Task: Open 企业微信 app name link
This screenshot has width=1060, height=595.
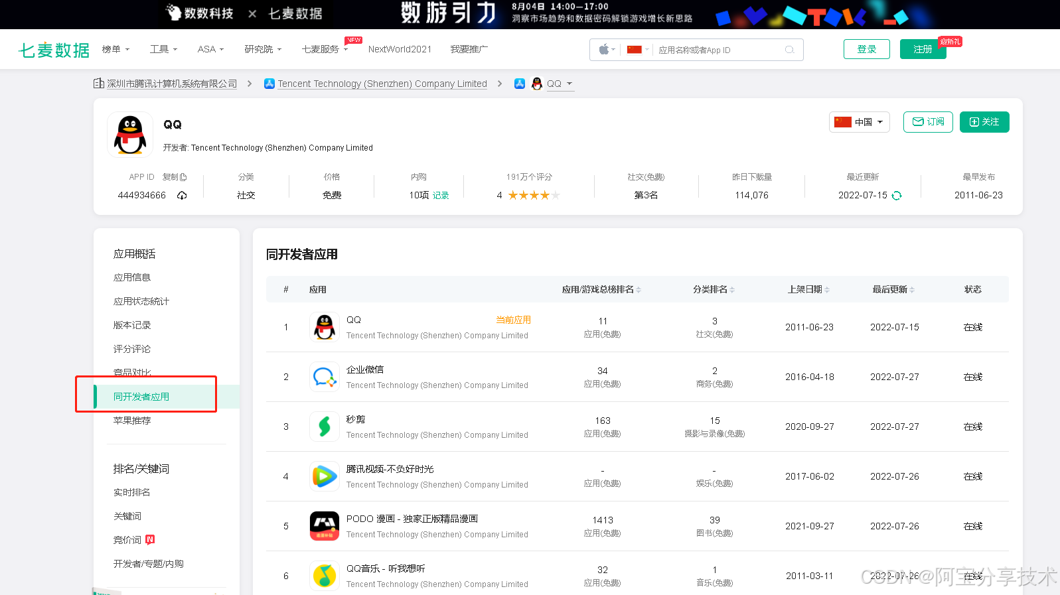Action: (365, 369)
